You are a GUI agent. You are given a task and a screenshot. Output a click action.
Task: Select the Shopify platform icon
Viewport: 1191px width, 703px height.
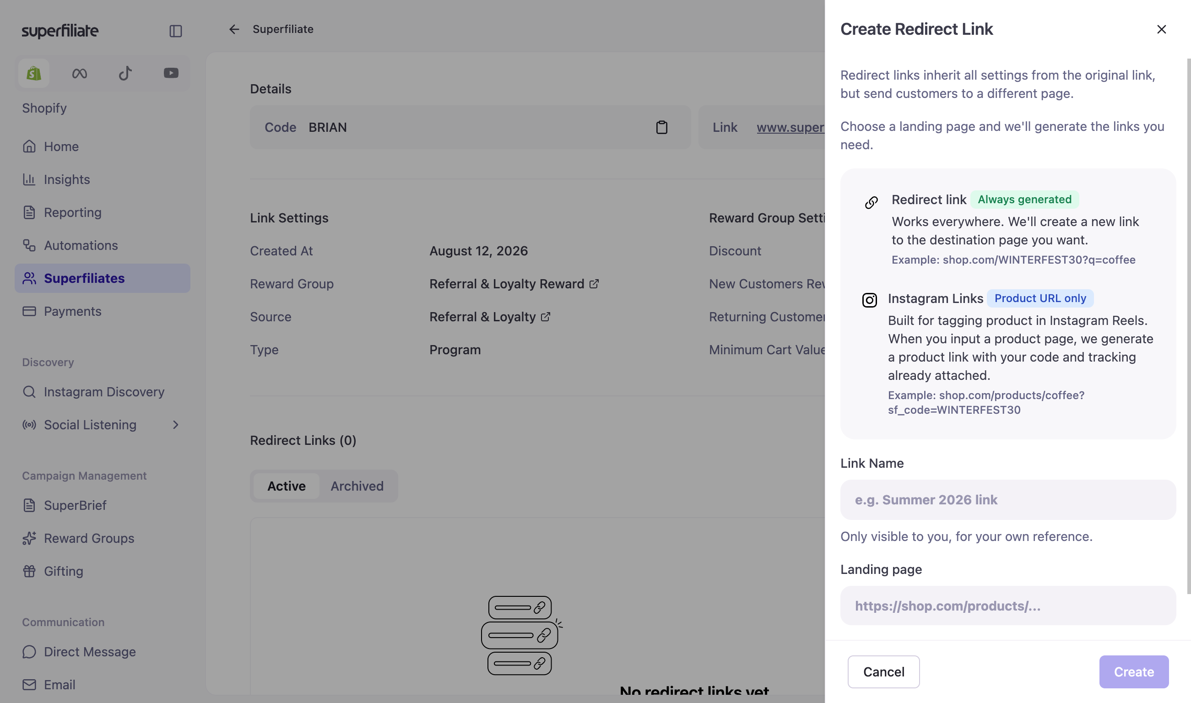pyautogui.click(x=33, y=73)
